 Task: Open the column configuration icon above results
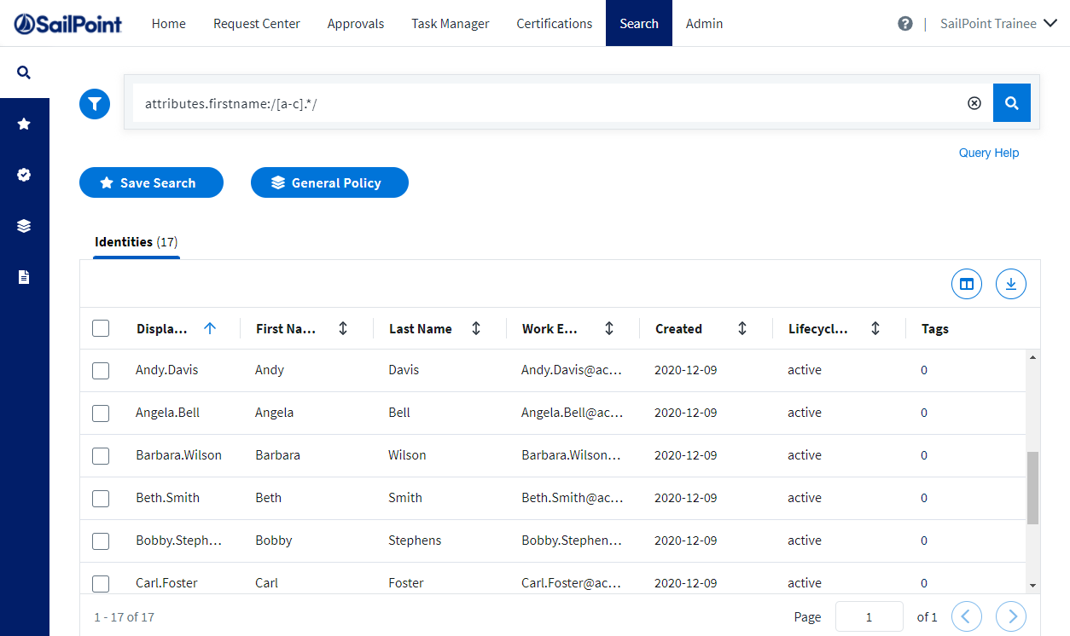tap(966, 283)
